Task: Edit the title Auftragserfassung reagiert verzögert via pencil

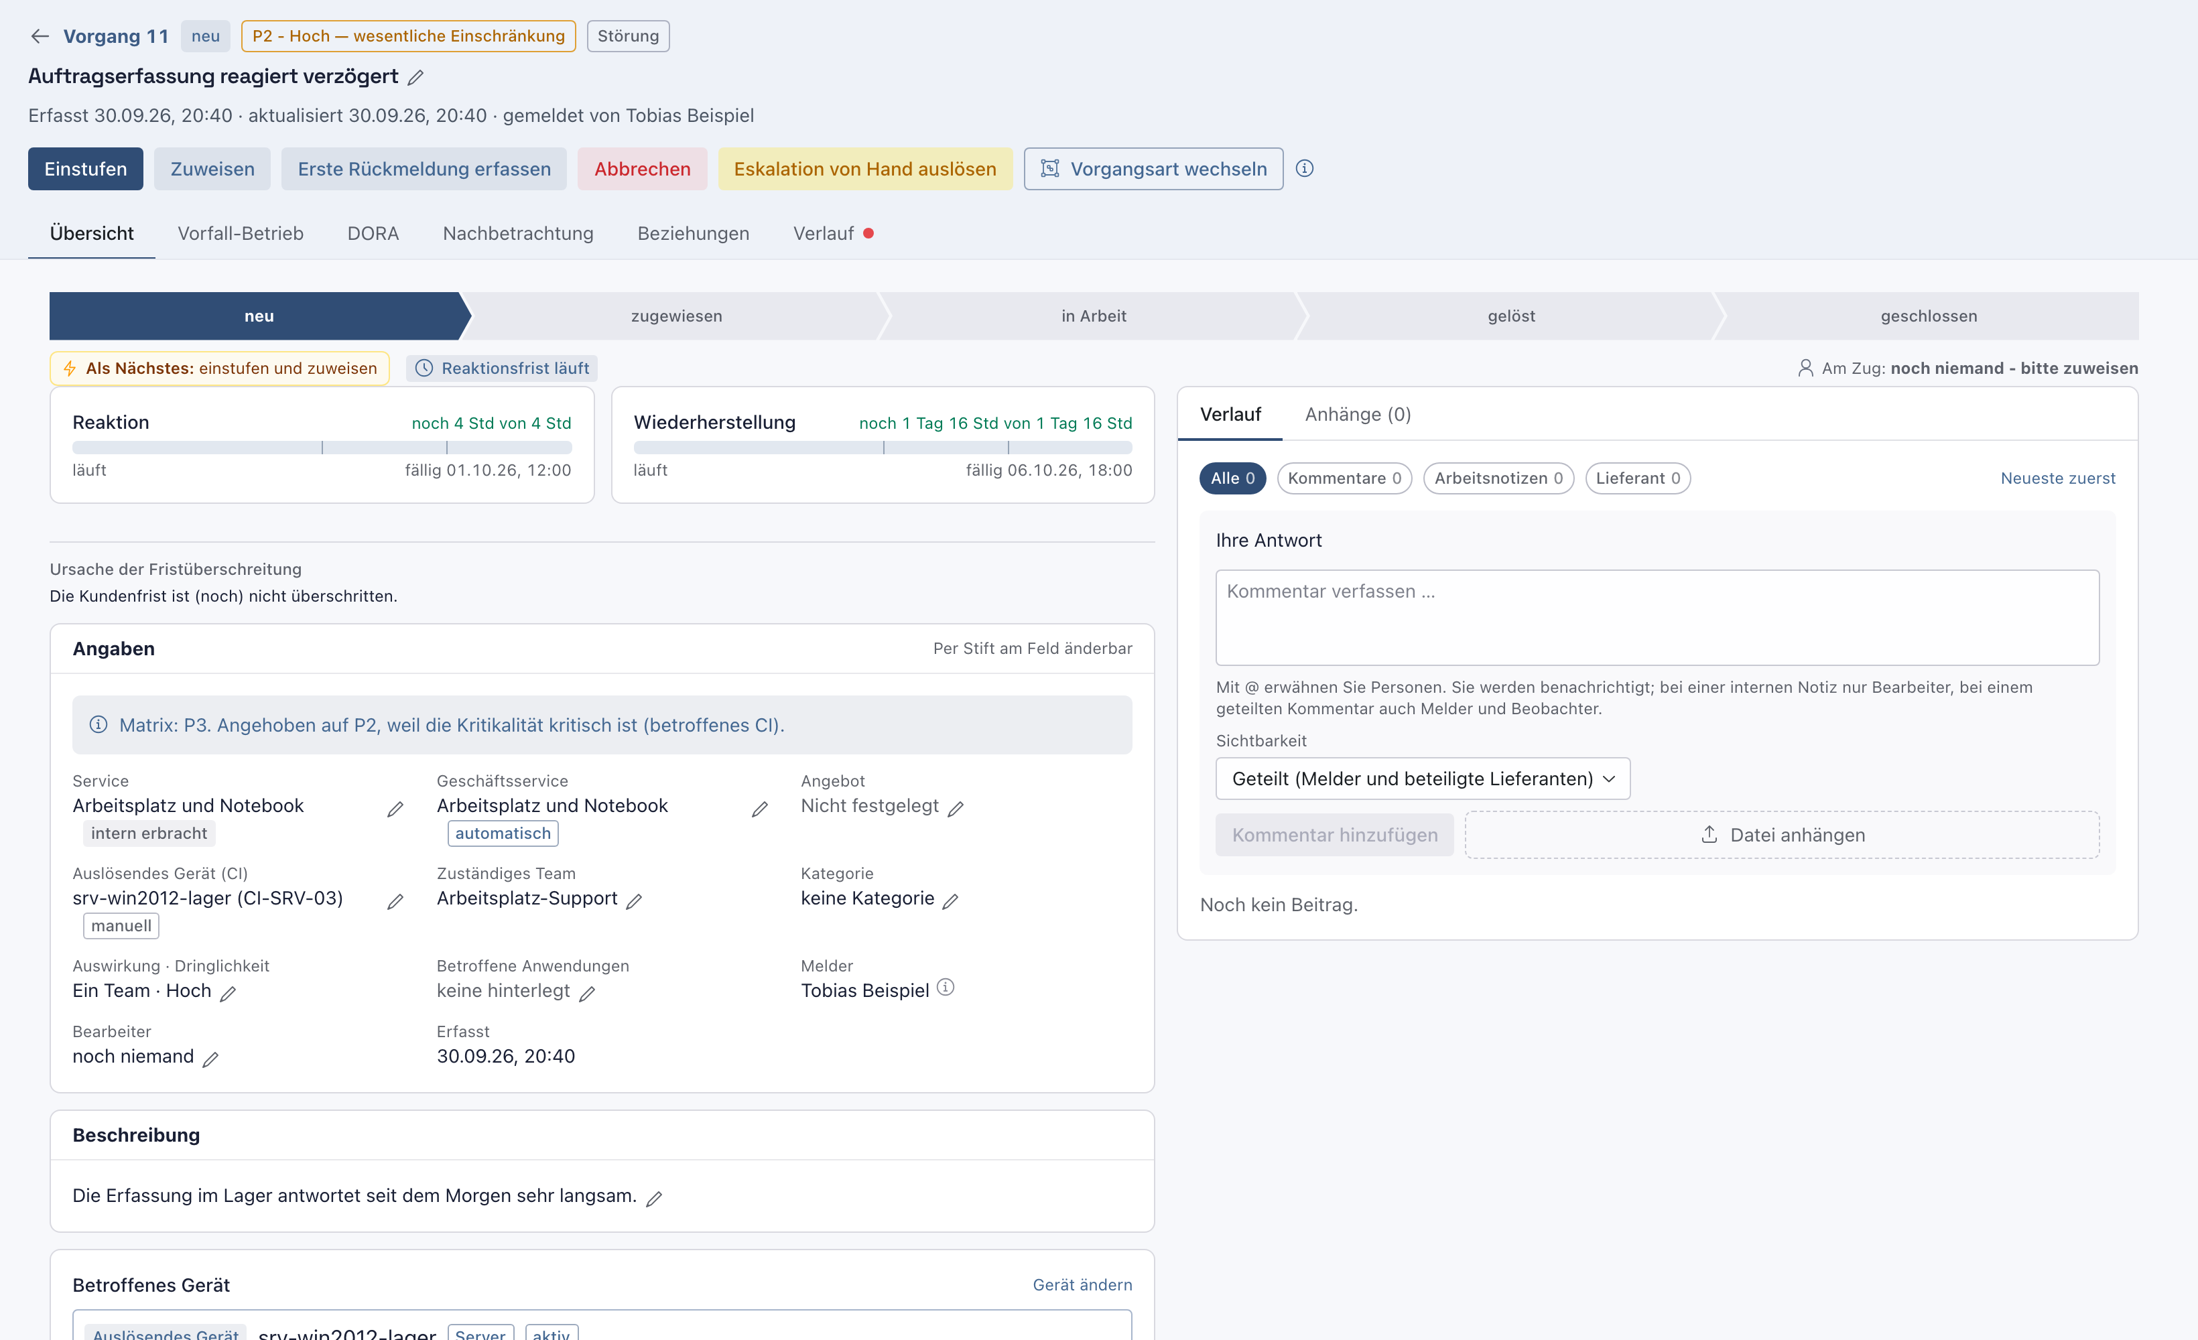Action: click(x=415, y=78)
